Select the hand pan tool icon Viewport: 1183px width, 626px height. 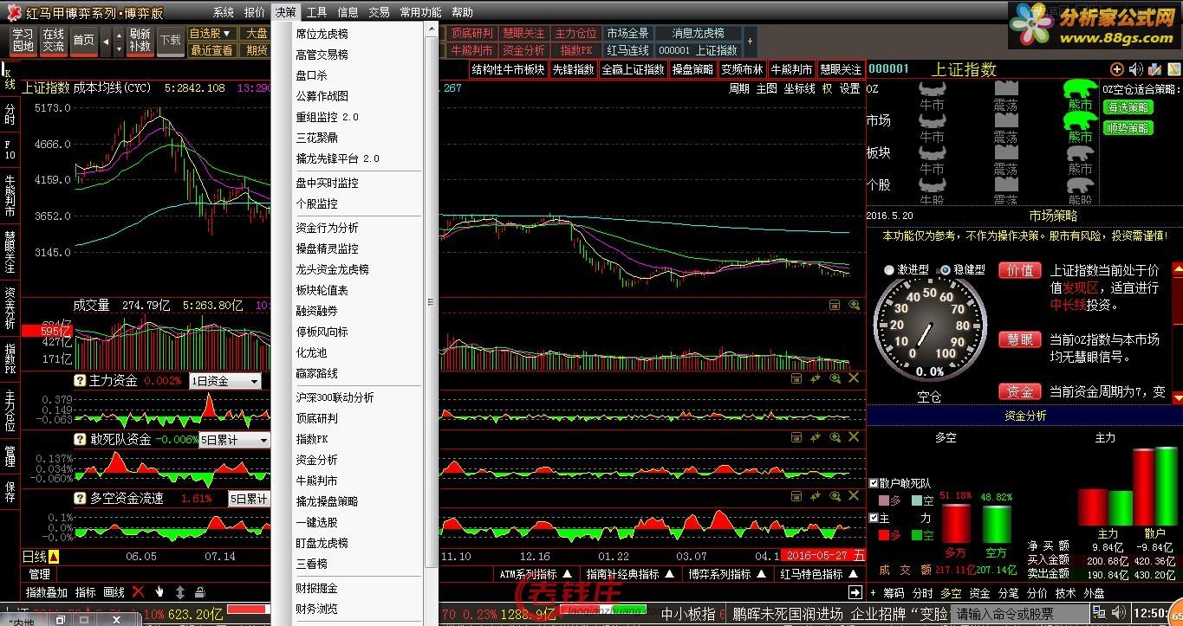pyautogui.click(x=159, y=592)
